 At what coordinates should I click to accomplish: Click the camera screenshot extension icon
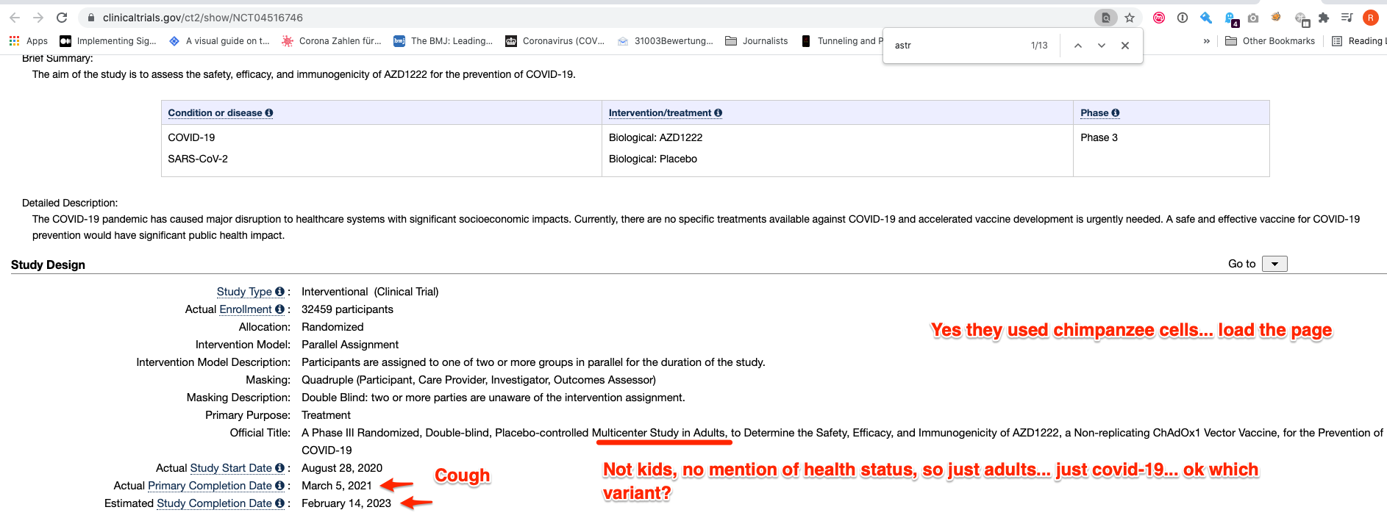pyautogui.click(x=1253, y=18)
